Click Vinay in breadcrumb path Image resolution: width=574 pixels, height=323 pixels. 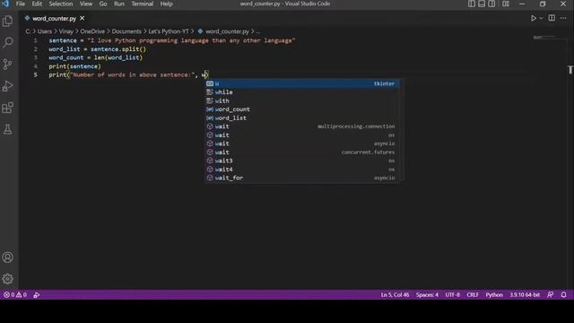66,31
